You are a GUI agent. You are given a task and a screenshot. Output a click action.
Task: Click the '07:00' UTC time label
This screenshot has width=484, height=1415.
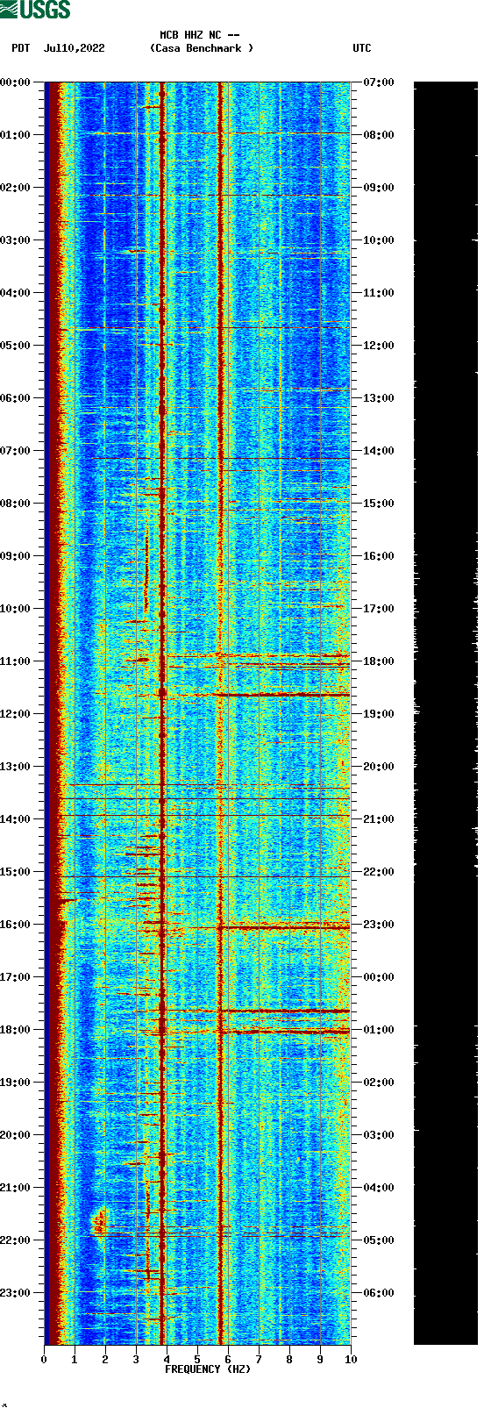379,82
